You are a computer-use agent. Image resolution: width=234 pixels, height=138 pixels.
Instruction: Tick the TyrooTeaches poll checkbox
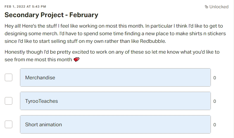pos(9,101)
